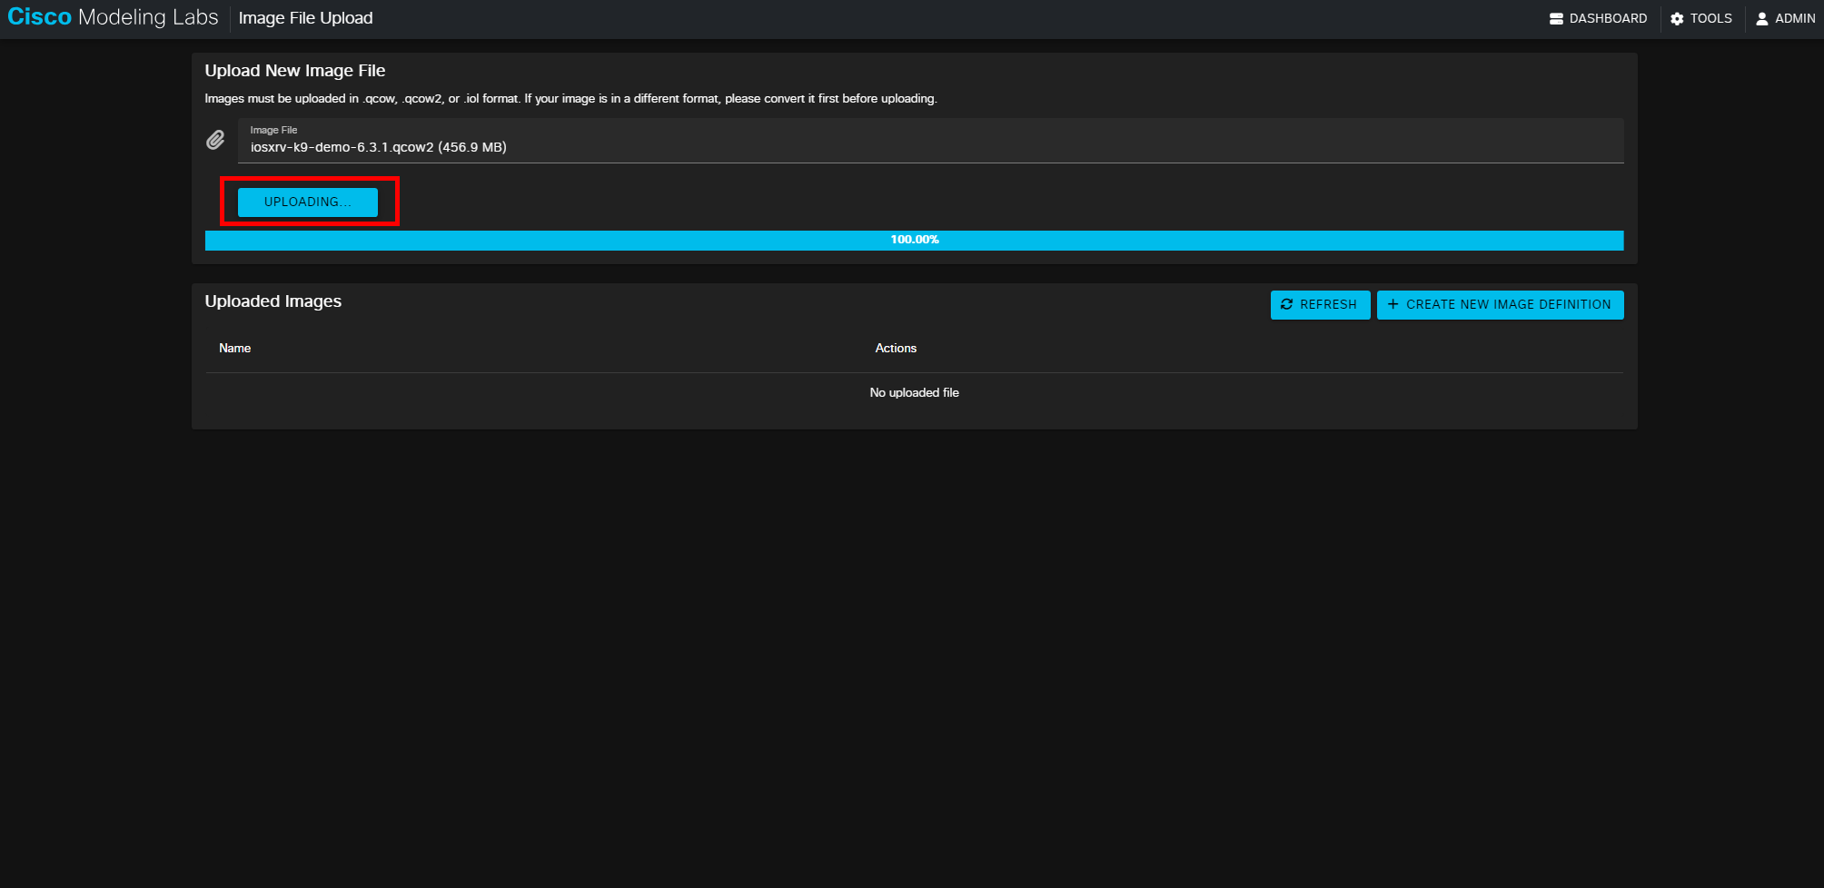The width and height of the screenshot is (1824, 888).
Task: Open the Dashboard menu item
Action: 1598,18
